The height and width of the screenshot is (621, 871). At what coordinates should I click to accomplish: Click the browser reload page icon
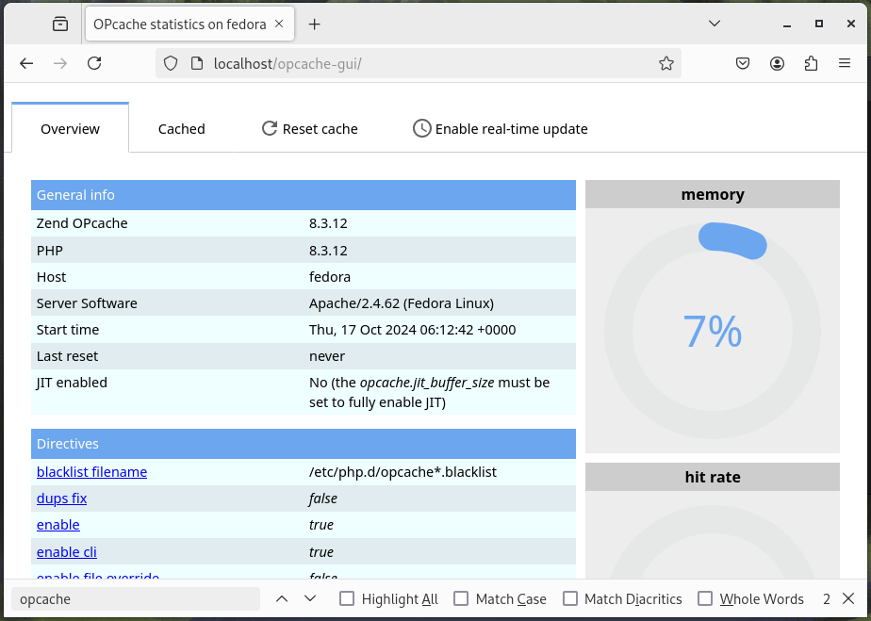click(94, 63)
